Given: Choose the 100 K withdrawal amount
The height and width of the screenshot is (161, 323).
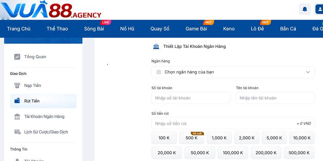Looking at the screenshot, I should coord(164,138).
